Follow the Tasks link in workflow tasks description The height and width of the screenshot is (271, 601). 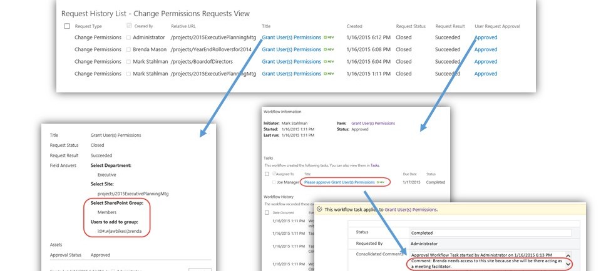[x=374, y=165]
